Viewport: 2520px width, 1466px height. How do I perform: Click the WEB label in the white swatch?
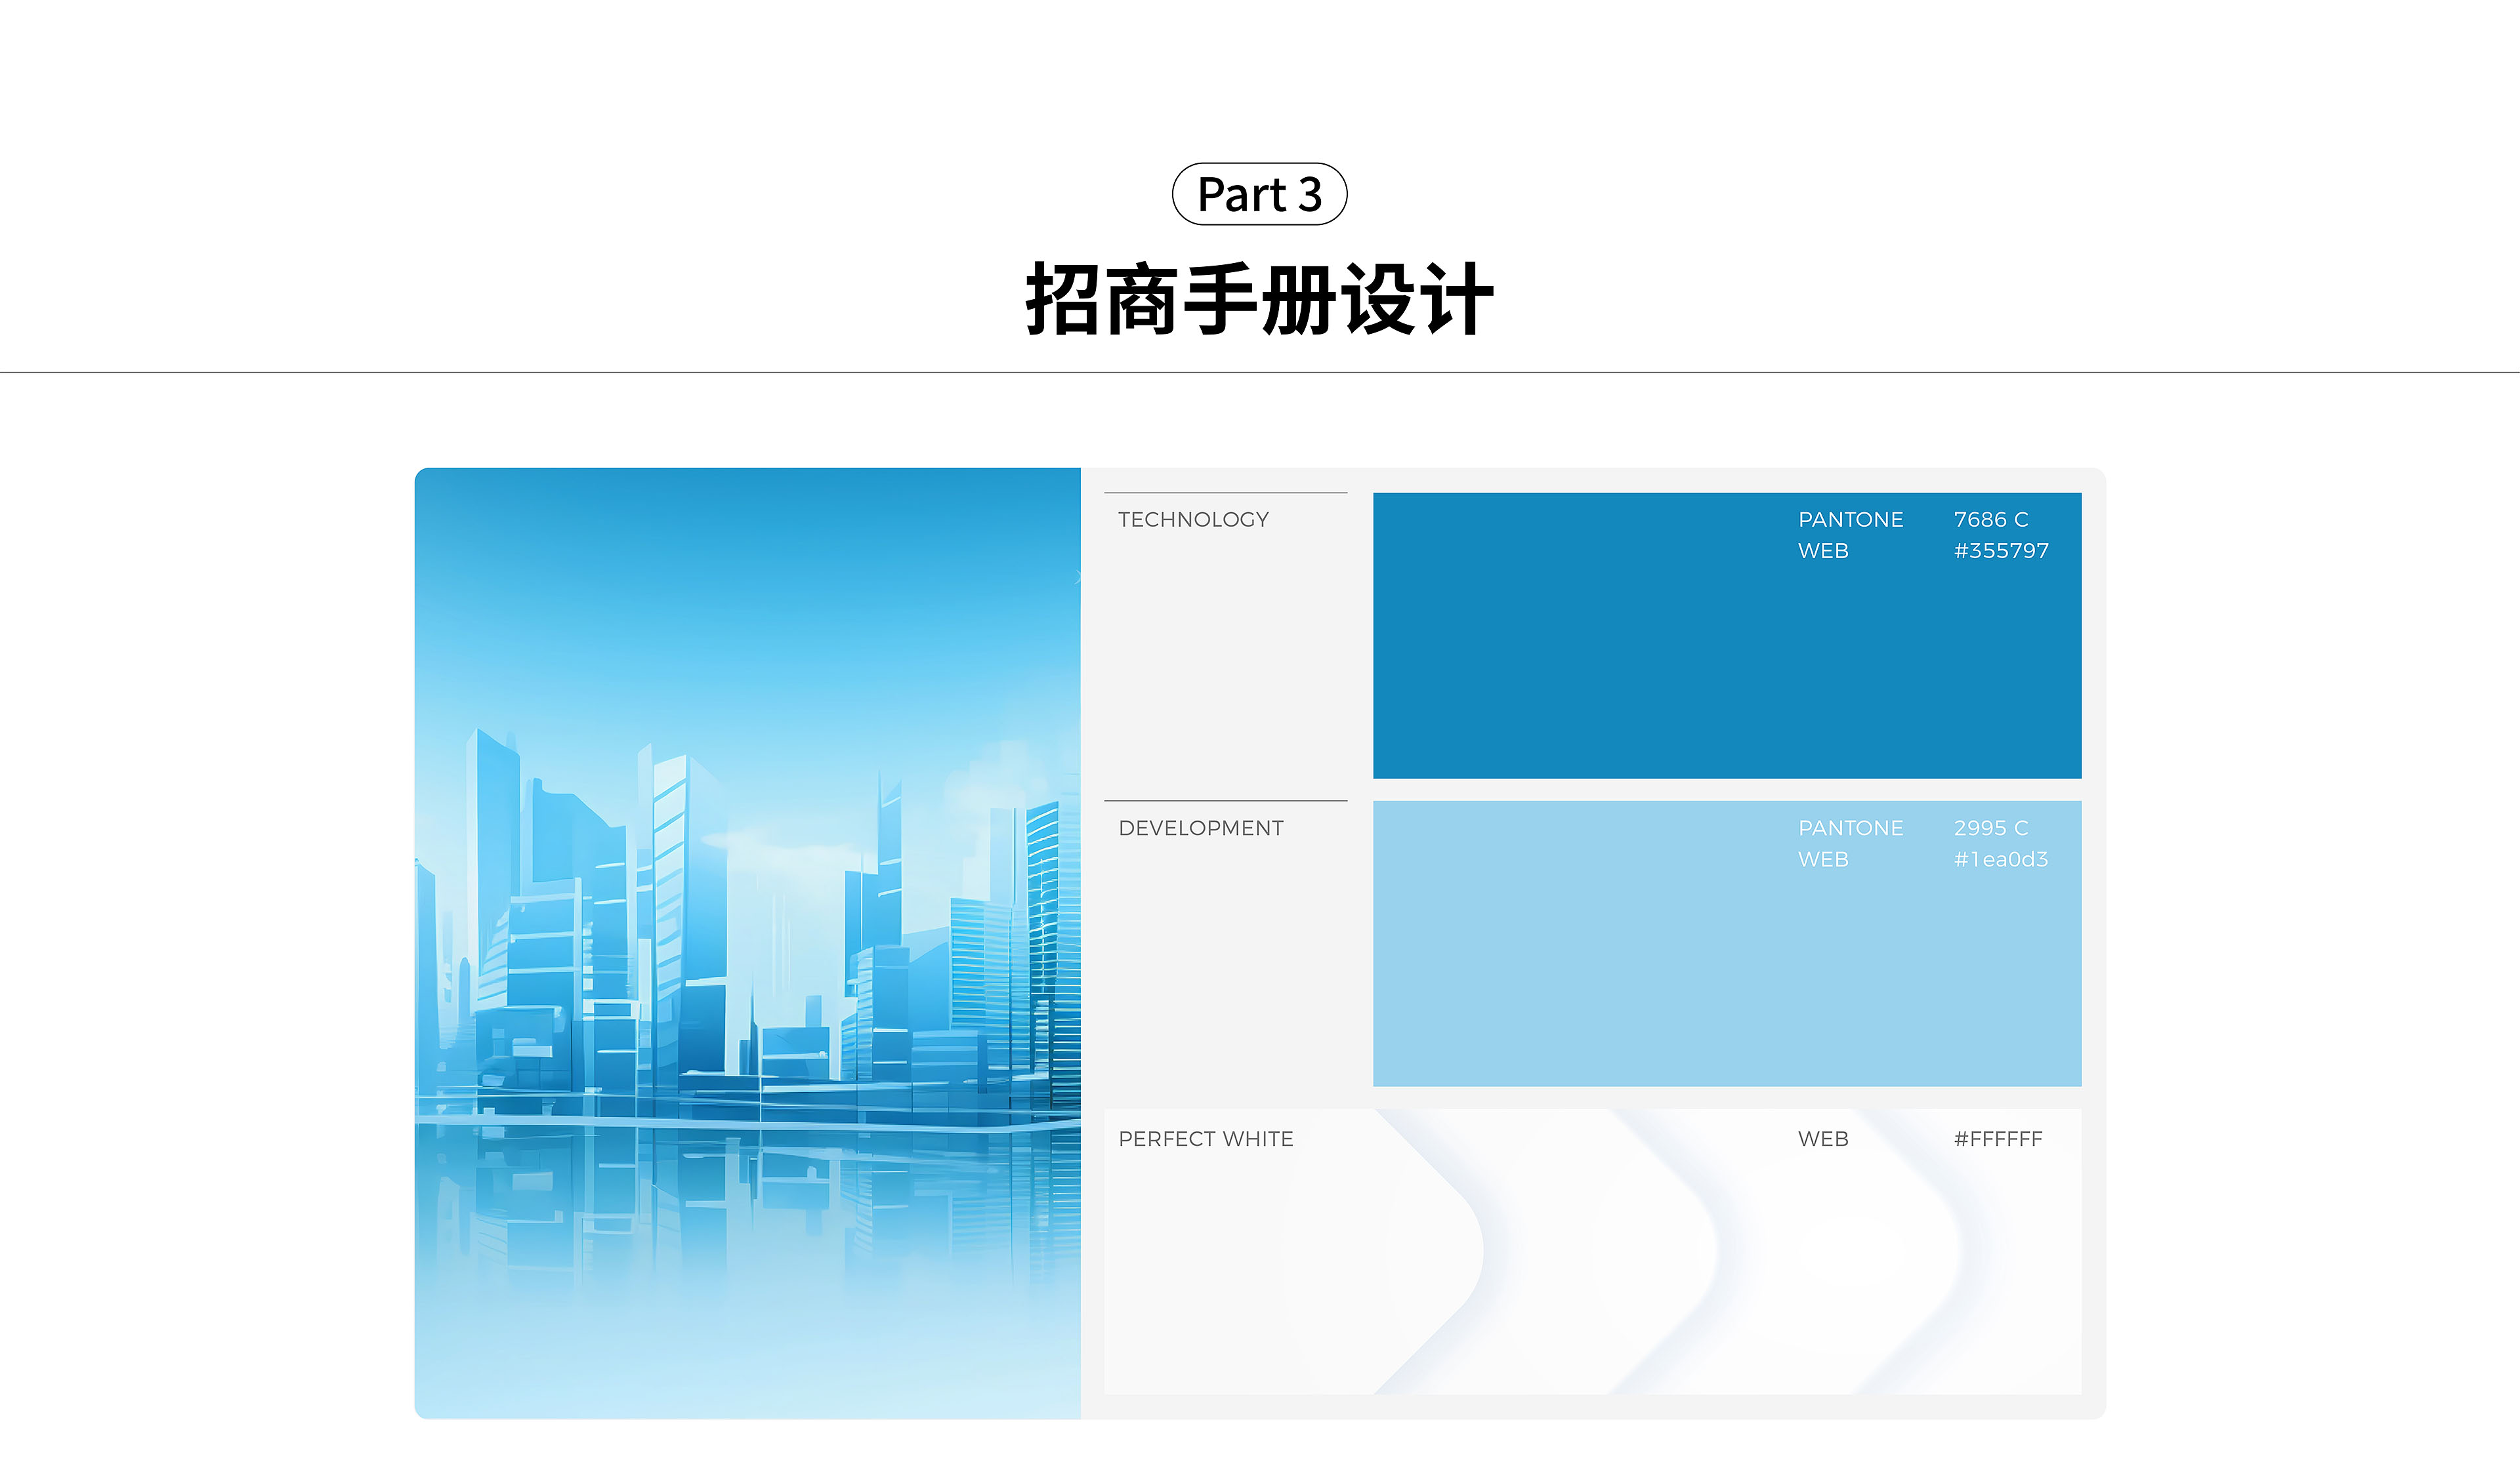pos(1823,1139)
